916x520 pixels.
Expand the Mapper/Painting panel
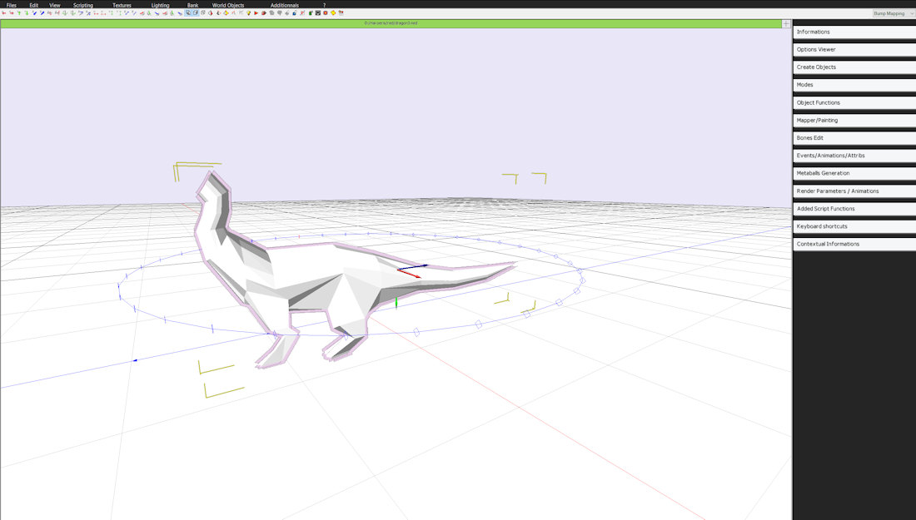coord(854,121)
